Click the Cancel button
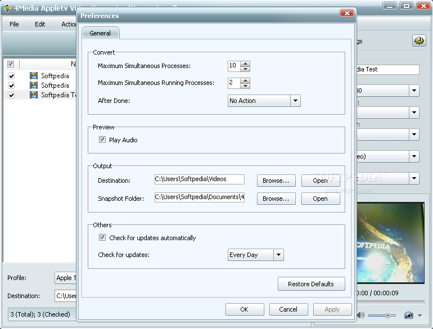This screenshot has width=433, height=329. click(288, 309)
